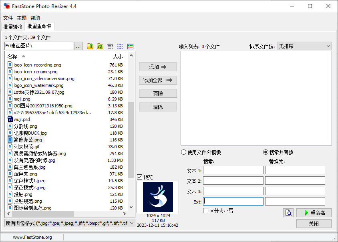Select the 搜索并替换 radio option
Screen dimensions: 338x242
click(266, 152)
